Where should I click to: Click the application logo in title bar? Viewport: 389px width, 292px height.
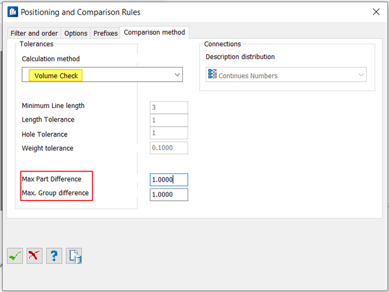coord(12,12)
